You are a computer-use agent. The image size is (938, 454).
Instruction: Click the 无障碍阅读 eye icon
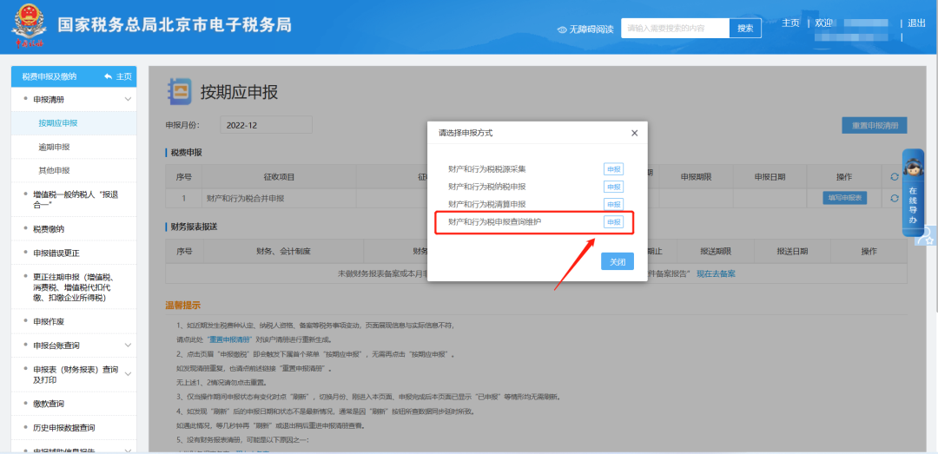tap(562, 30)
